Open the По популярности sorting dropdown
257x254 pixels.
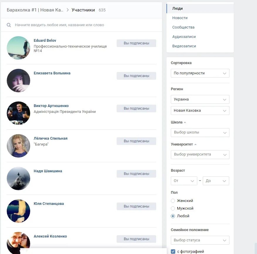(x=200, y=73)
